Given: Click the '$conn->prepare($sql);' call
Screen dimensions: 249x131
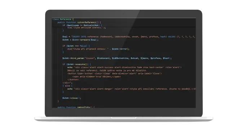Looking at the screenshot, I should (x=85, y=40).
